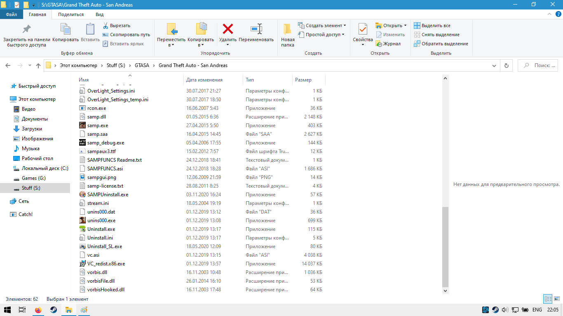Click the scrollbar down arrow

click(445, 290)
